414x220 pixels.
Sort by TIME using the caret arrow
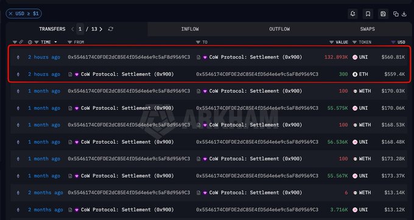pyautogui.click(x=55, y=42)
